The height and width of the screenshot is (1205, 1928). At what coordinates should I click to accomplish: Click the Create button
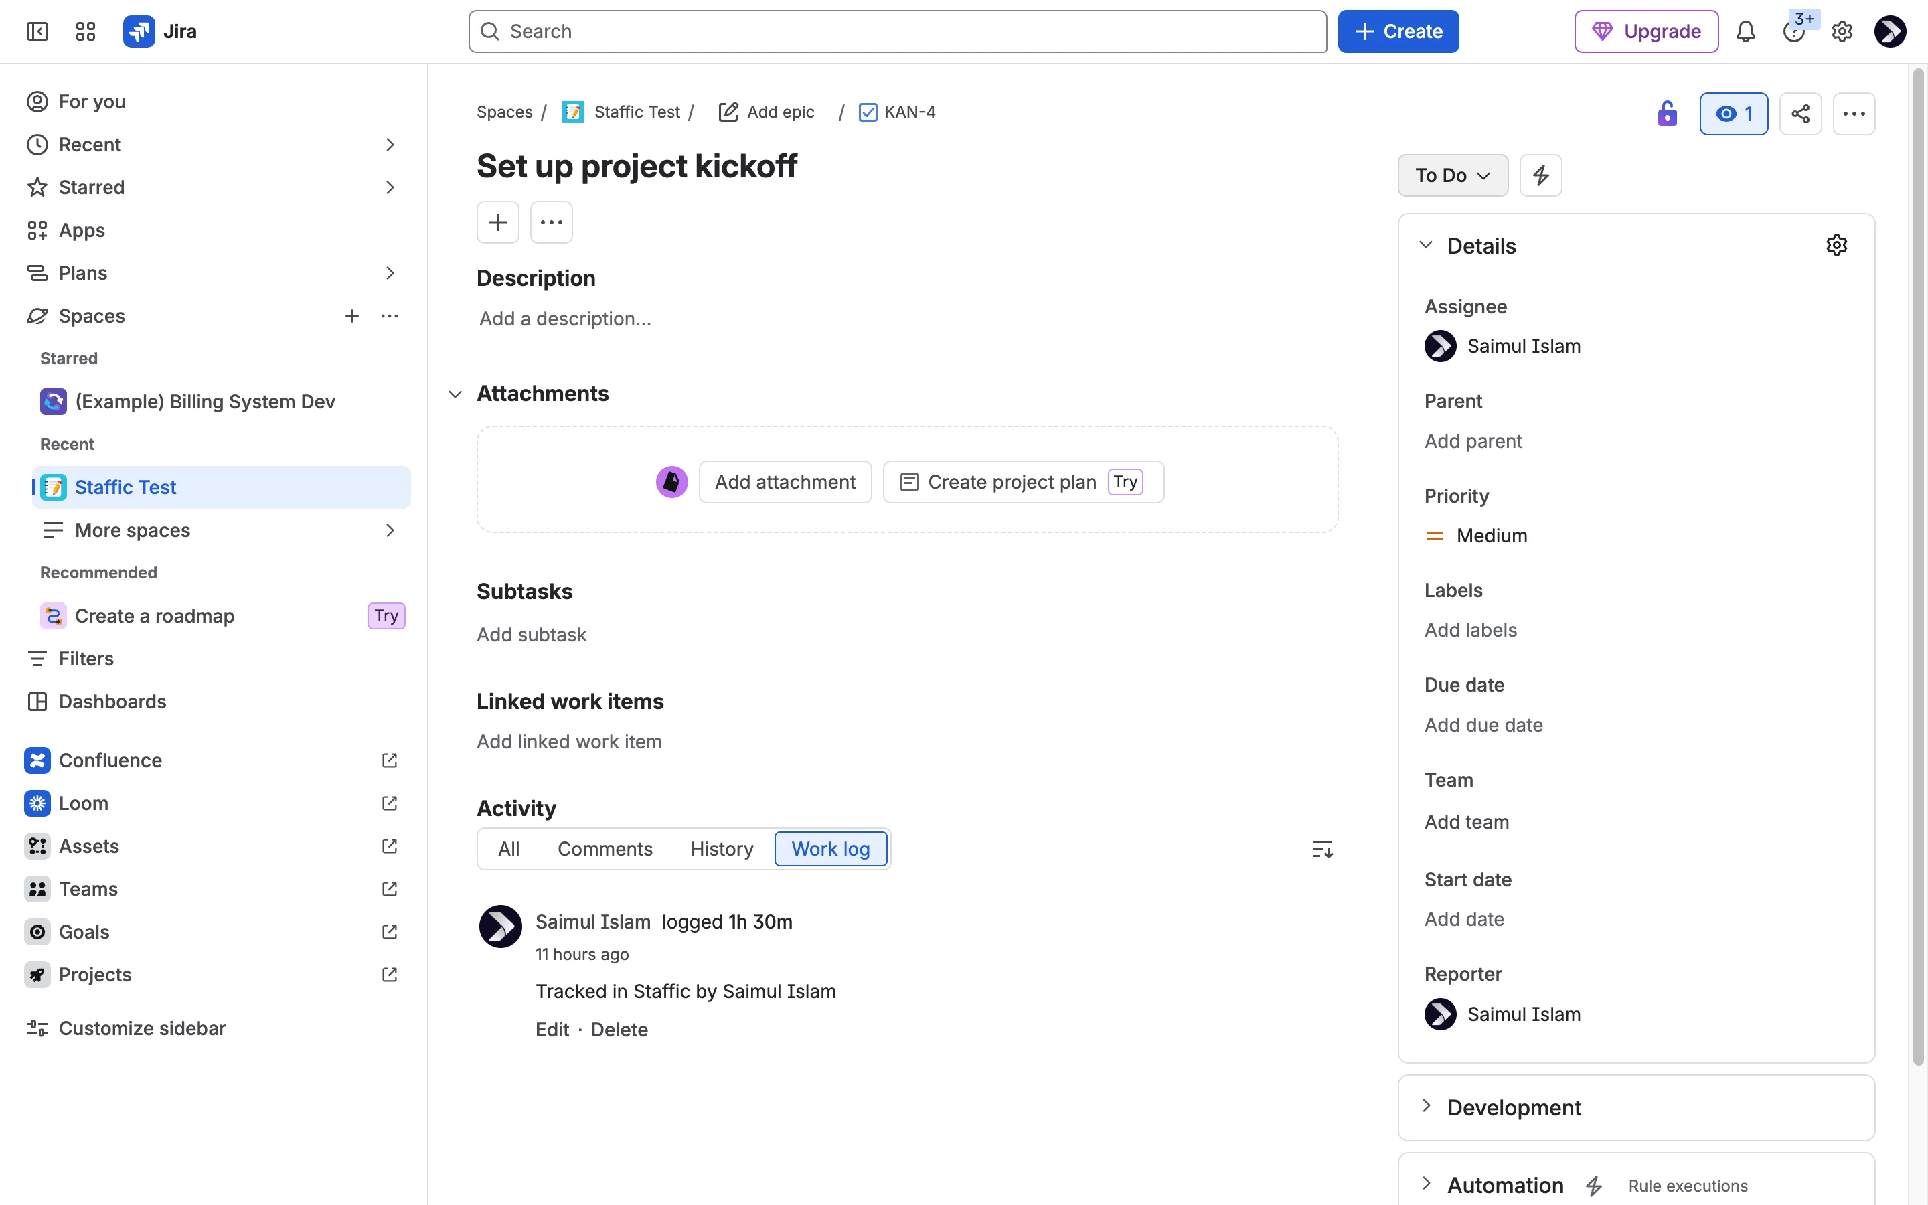coord(1398,31)
